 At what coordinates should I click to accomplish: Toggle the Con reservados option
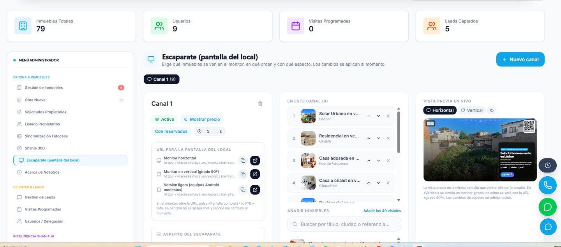coord(171,131)
